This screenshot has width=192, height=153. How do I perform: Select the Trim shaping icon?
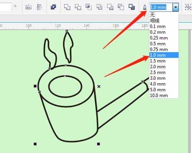[78, 7]
